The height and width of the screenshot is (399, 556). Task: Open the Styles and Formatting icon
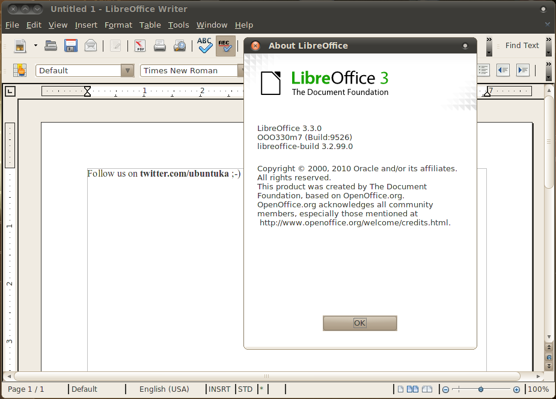tap(20, 70)
